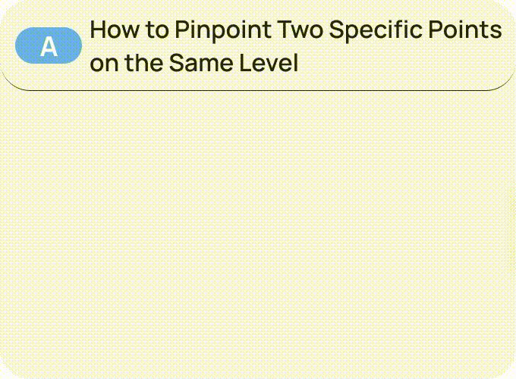Click the header's bottom-right rounded corner

coord(502,82)
